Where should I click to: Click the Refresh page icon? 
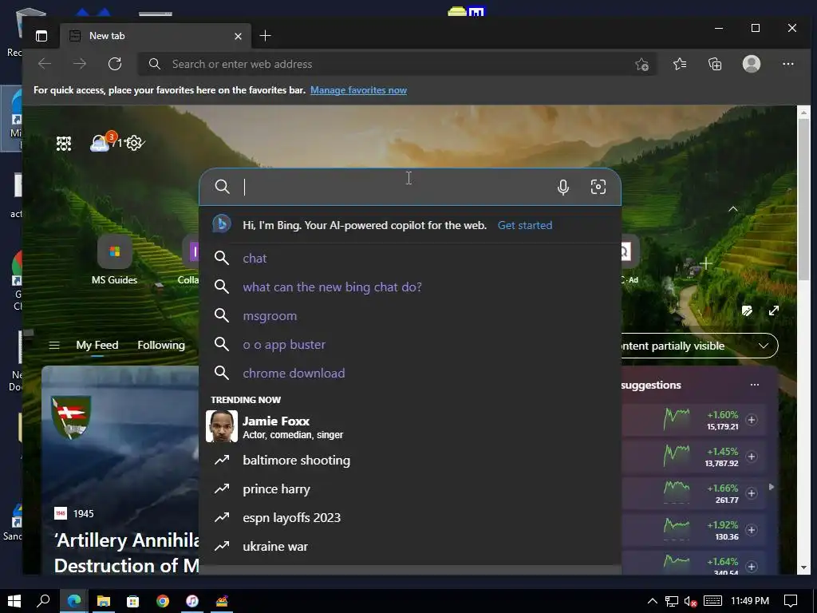pyautogui.click(x=115, y=64)
